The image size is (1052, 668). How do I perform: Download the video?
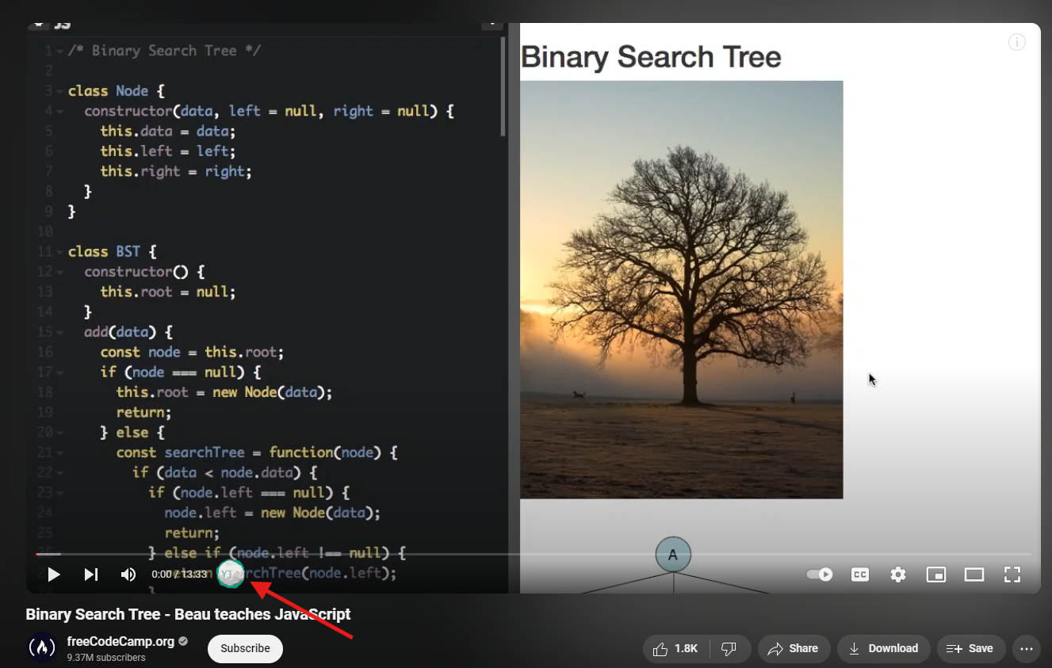pos(883,648)
